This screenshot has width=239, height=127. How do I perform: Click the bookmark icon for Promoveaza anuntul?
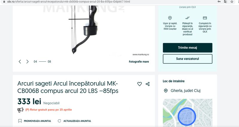(x=20, y=121)
